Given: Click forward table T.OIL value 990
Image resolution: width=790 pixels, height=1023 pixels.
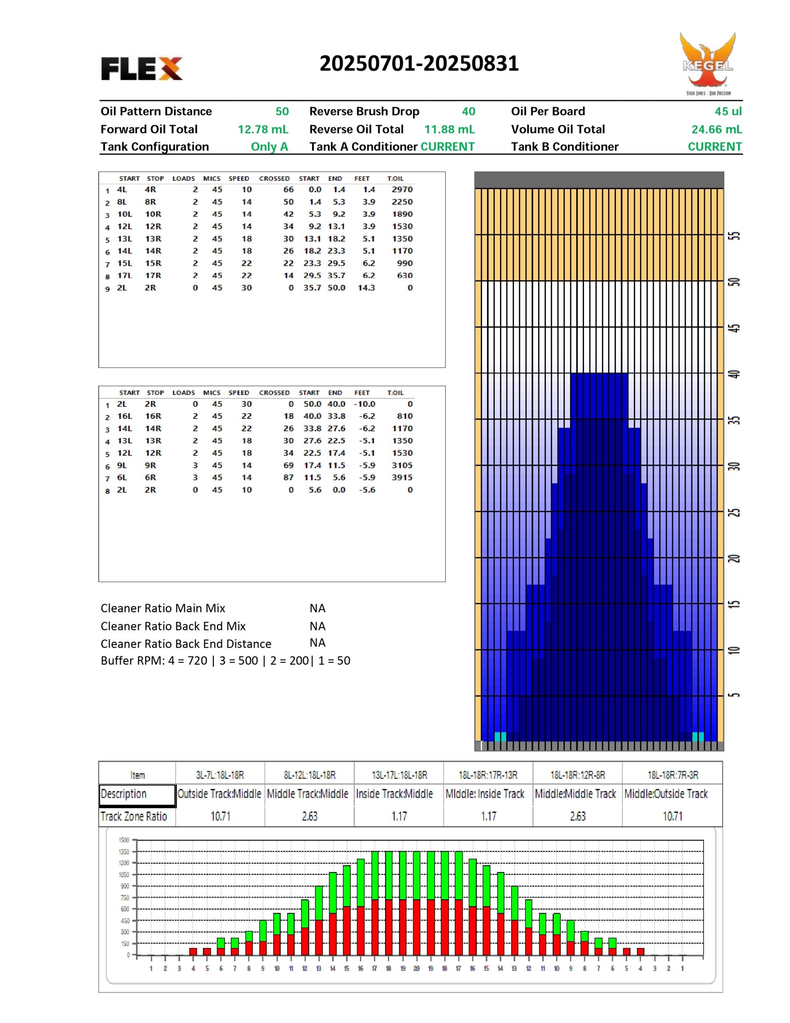Looking at the screenshot, I should 405,263.
